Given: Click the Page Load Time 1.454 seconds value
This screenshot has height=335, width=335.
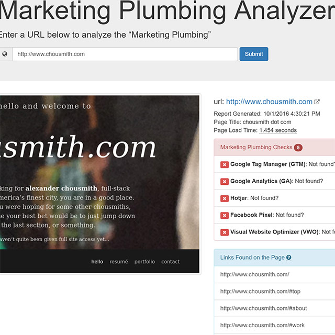Looking at the screenshot, I should [x=278, y=130].
